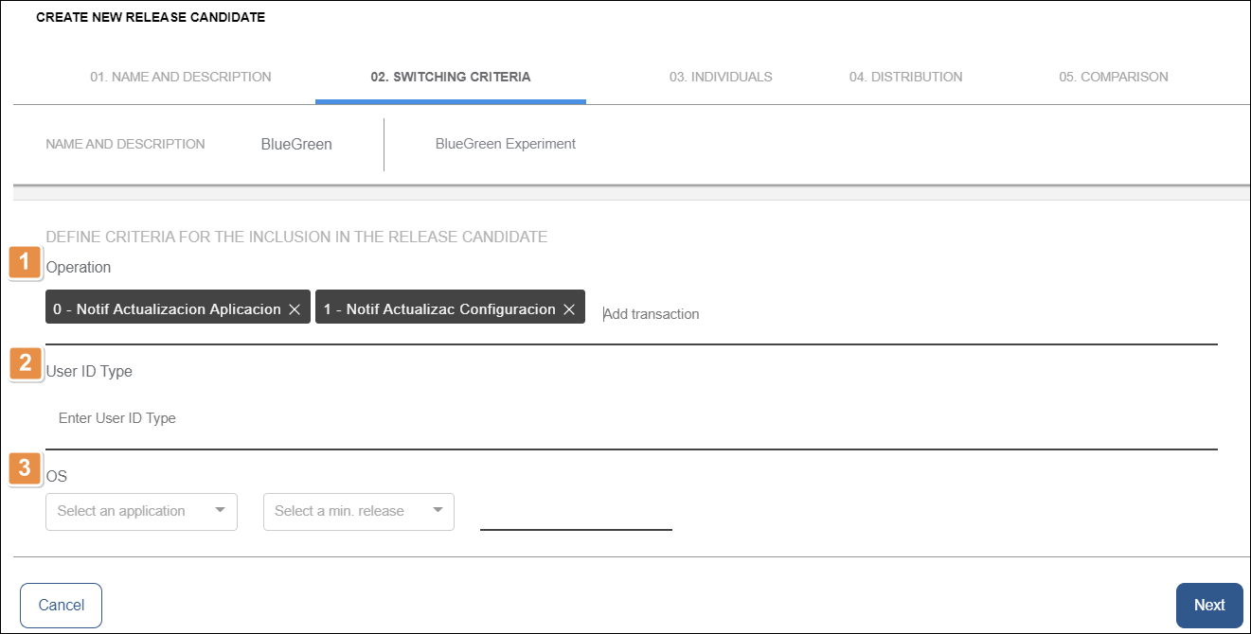Image resolution: width=1251 pixels, height=634 pixels.
Task: Remove the Notif Actualizacion Aplicacion chip
Action: (x=295, y=309)
